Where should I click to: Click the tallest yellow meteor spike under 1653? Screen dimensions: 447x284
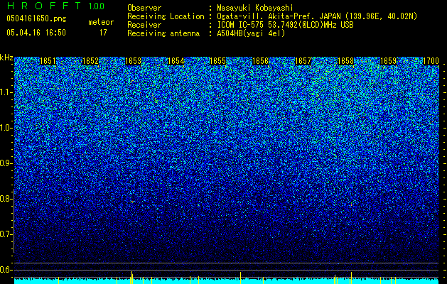[x=131, y=278]
